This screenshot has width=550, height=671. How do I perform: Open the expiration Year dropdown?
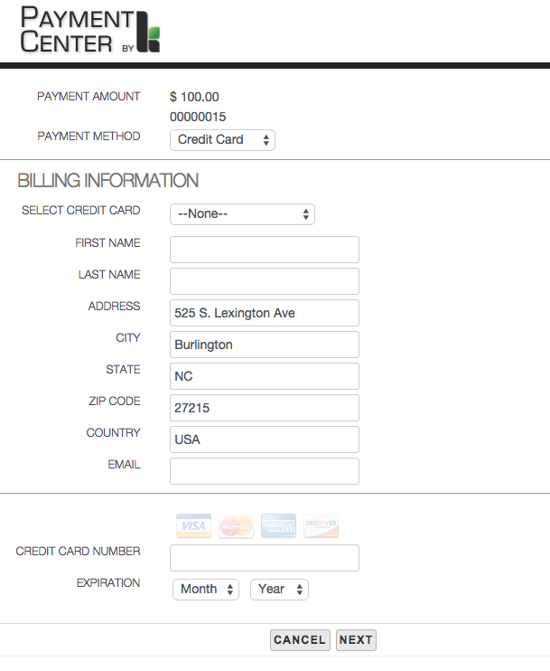(279, 590)
